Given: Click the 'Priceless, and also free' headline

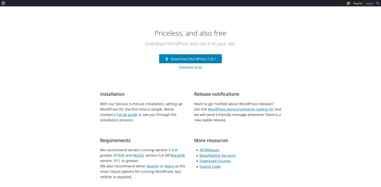Looking at the screenshot, I should coord(190,33).
